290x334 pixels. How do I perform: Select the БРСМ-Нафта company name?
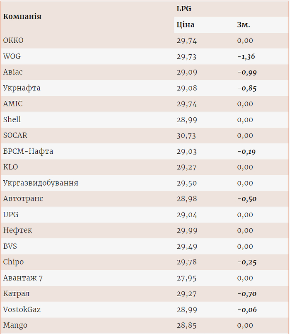[28, 151]
